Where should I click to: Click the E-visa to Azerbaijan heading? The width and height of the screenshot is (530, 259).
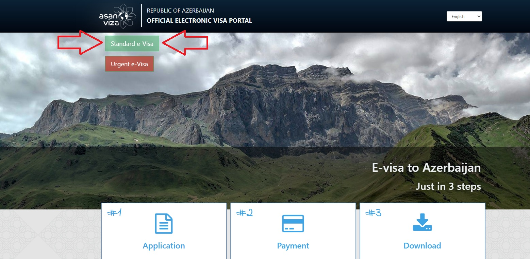pyautogui.click(x=426, y=168)
